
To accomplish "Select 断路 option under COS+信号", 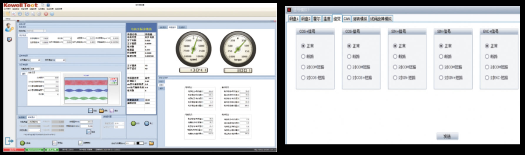I will (303, 56).
